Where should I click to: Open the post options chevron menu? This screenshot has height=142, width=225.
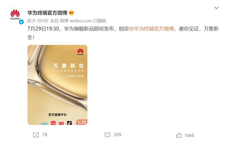tap(216, 8)
